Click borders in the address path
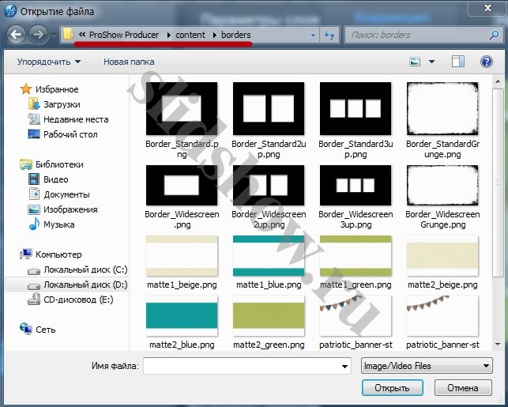 [x=236, y=35]
